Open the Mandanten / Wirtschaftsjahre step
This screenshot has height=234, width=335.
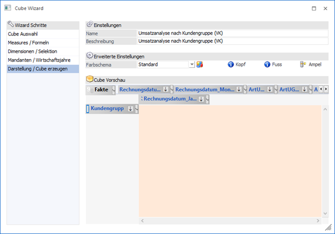coord(38,60)
